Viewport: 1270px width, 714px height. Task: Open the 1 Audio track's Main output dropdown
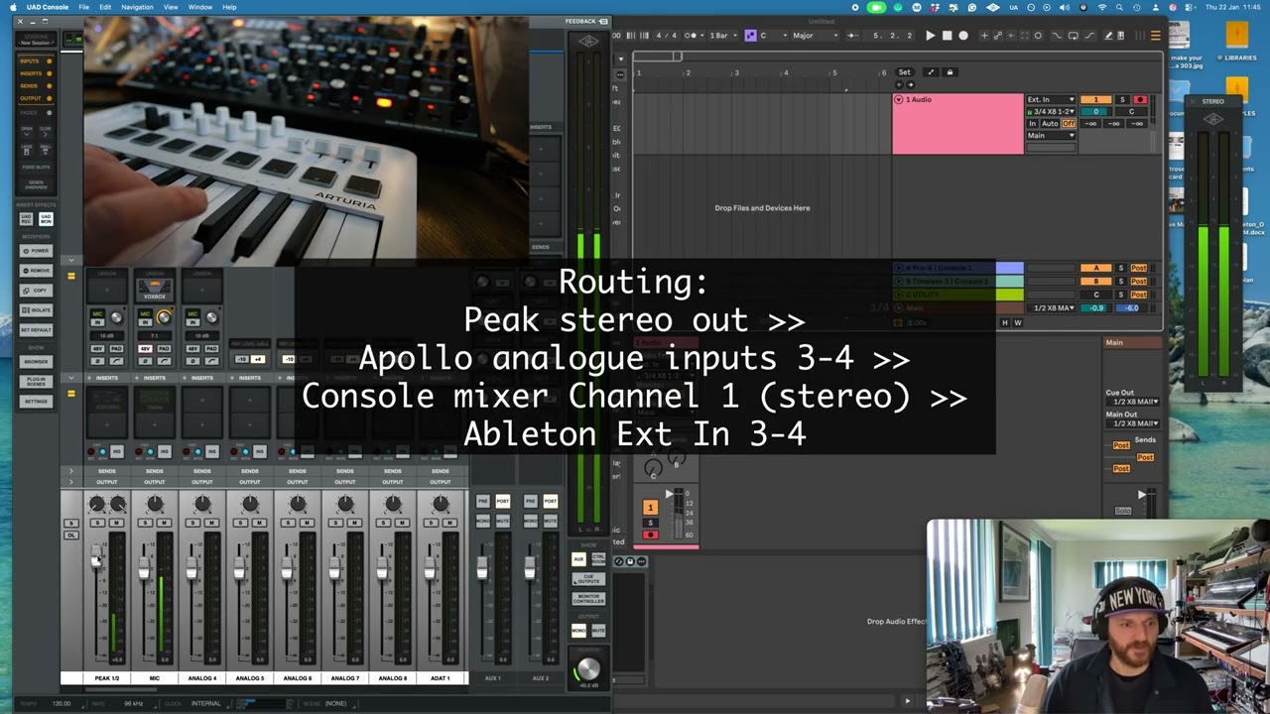(1051, 136)
